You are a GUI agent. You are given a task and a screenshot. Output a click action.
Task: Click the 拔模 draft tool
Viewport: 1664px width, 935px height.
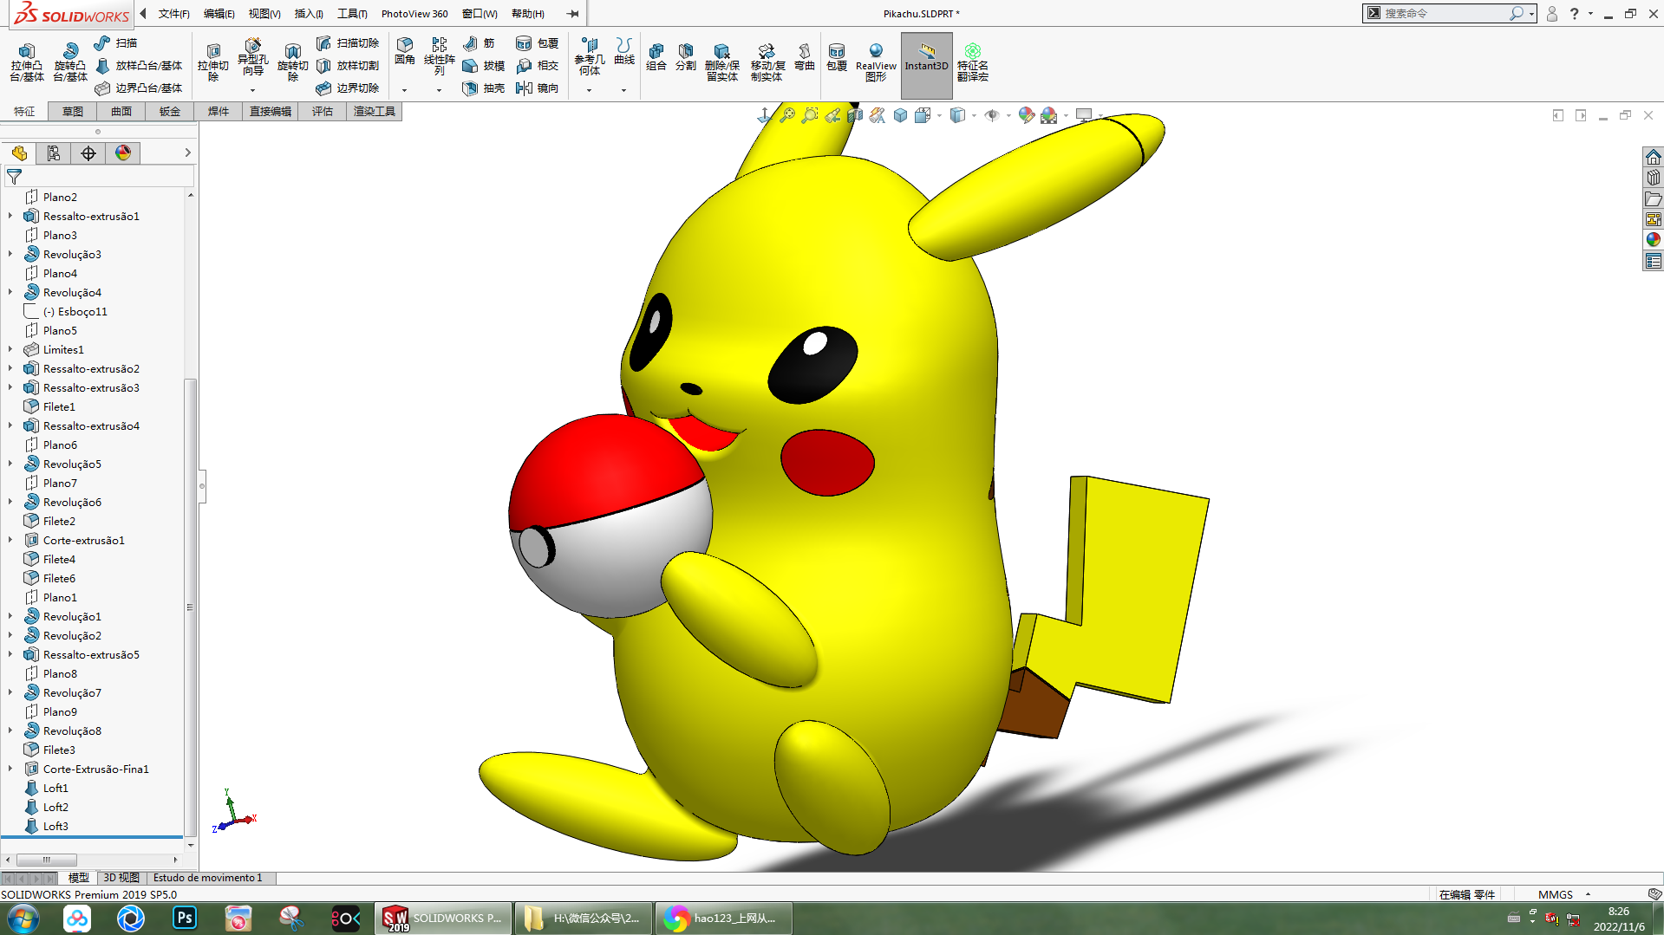point(484,66)
